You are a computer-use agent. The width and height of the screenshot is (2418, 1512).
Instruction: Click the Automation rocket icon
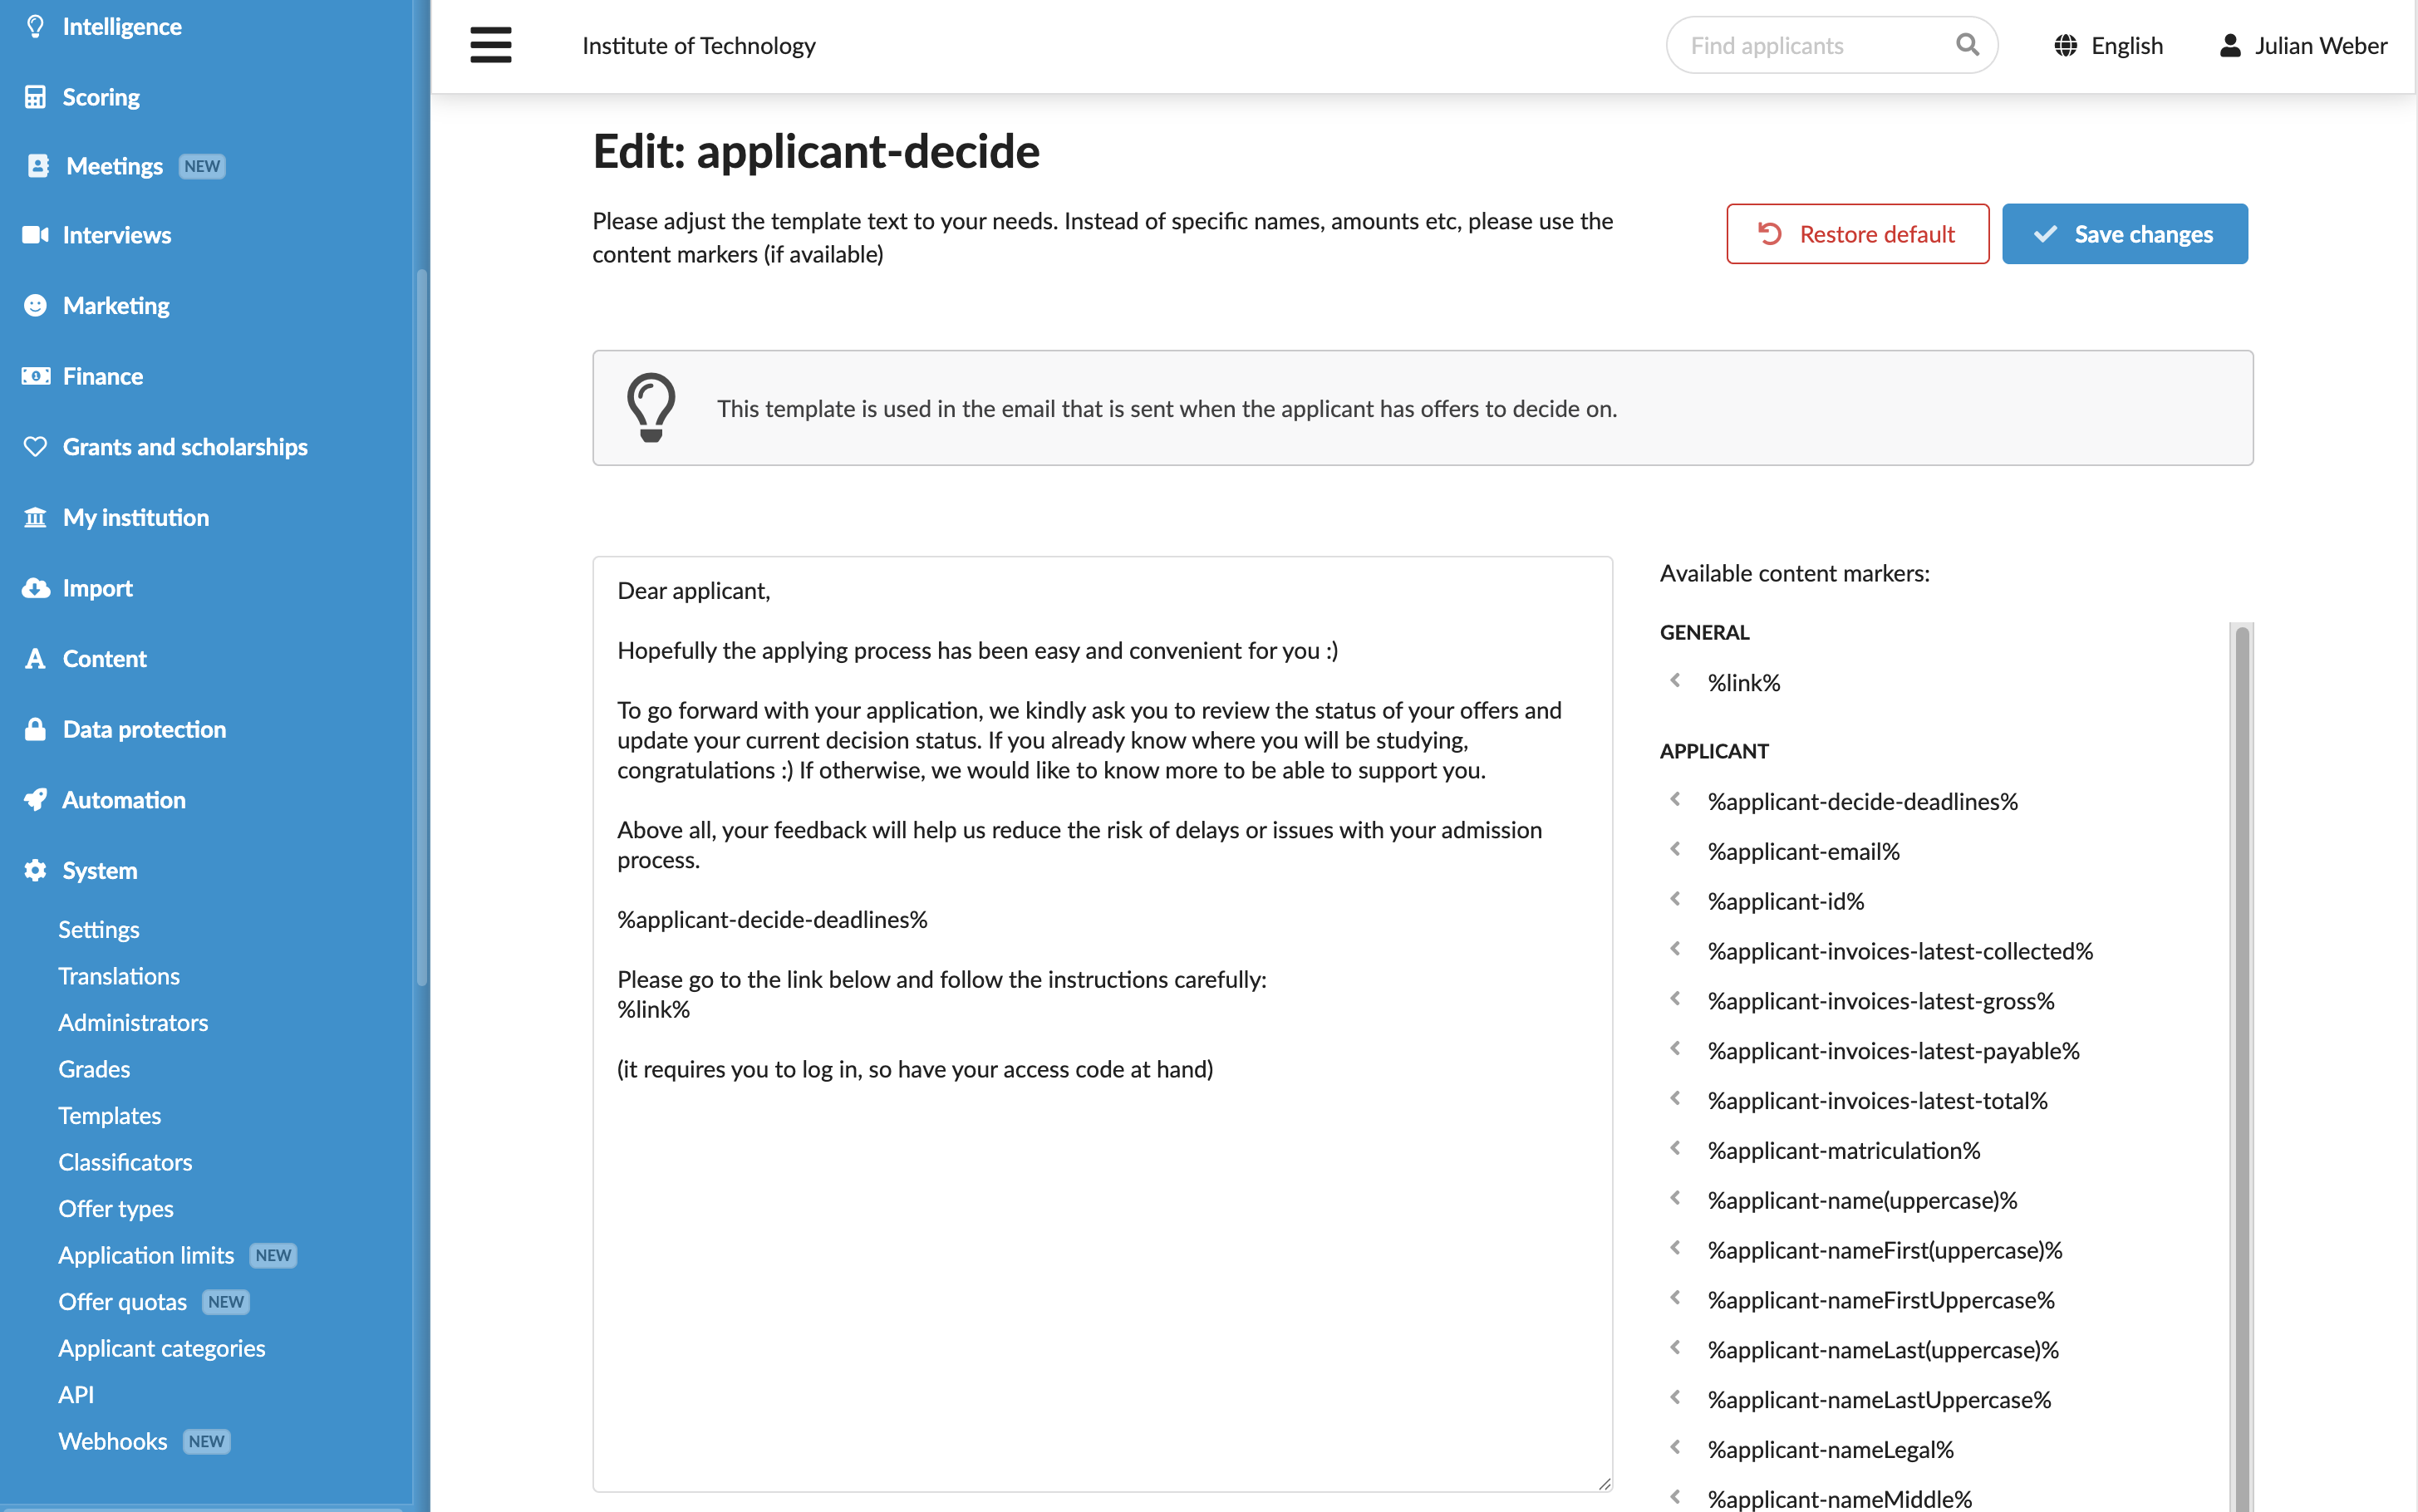pos(35,800)
